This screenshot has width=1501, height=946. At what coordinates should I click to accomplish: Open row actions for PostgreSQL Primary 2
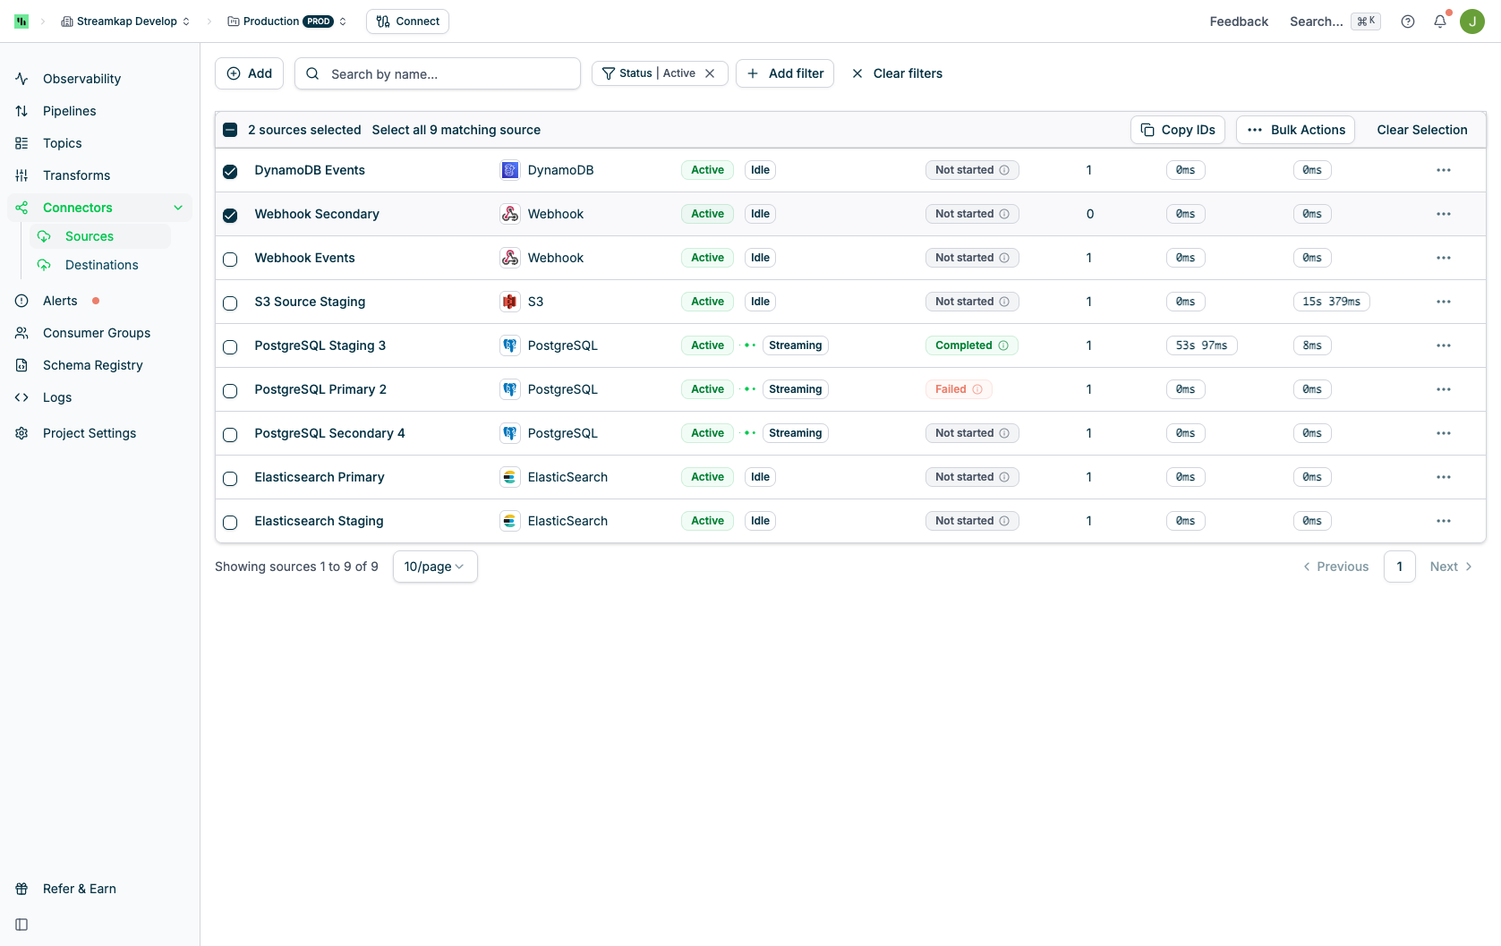point(1444,389)
